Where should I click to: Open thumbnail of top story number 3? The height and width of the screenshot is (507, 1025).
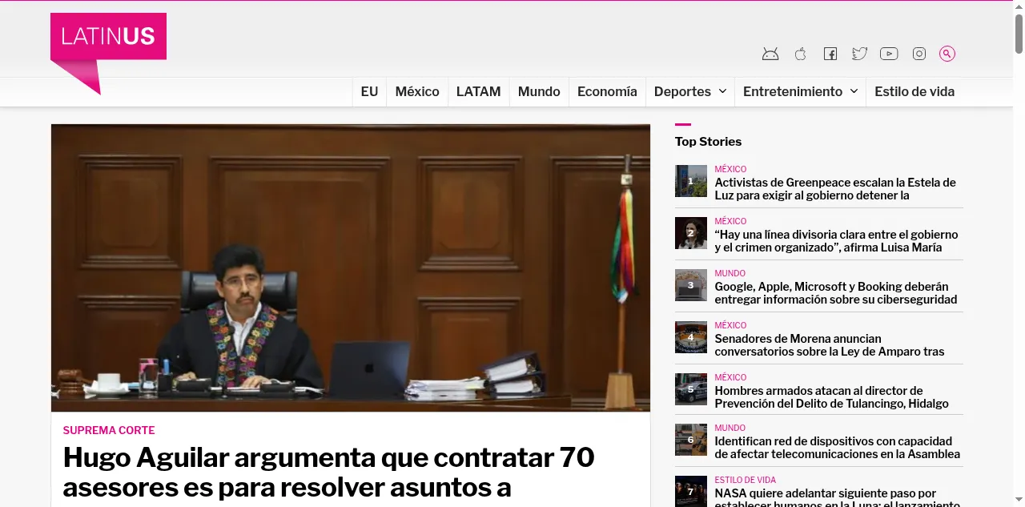690,285
